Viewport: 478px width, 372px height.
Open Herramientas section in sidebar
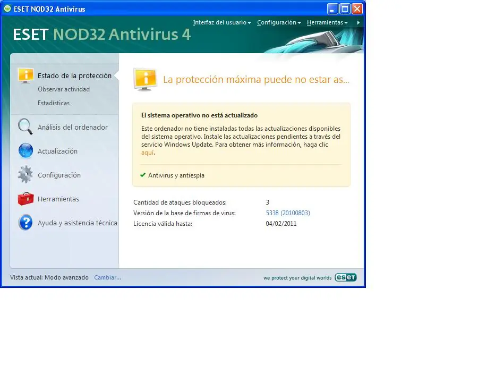point(58,199)
